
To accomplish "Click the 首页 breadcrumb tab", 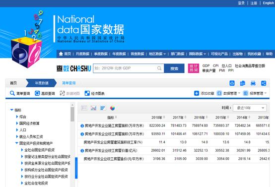I will 13,83.
